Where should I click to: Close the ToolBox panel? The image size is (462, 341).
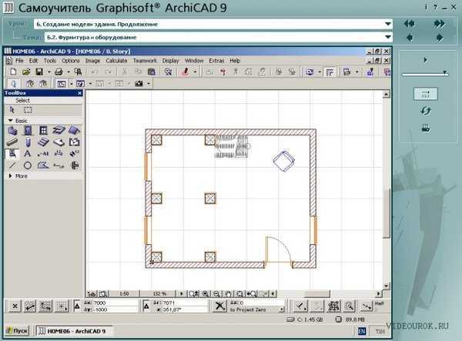tap(79, 93)
